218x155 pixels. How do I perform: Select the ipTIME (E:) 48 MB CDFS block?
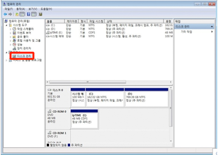pos(84,119)
